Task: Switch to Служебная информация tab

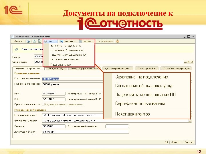Action: pyautogui.click(x=176, y=68)
